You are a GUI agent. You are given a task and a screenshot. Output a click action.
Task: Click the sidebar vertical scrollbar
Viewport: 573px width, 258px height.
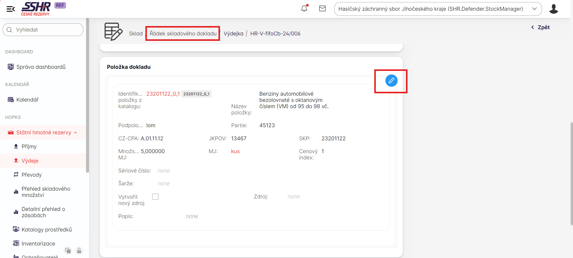[x=88, y=95]
